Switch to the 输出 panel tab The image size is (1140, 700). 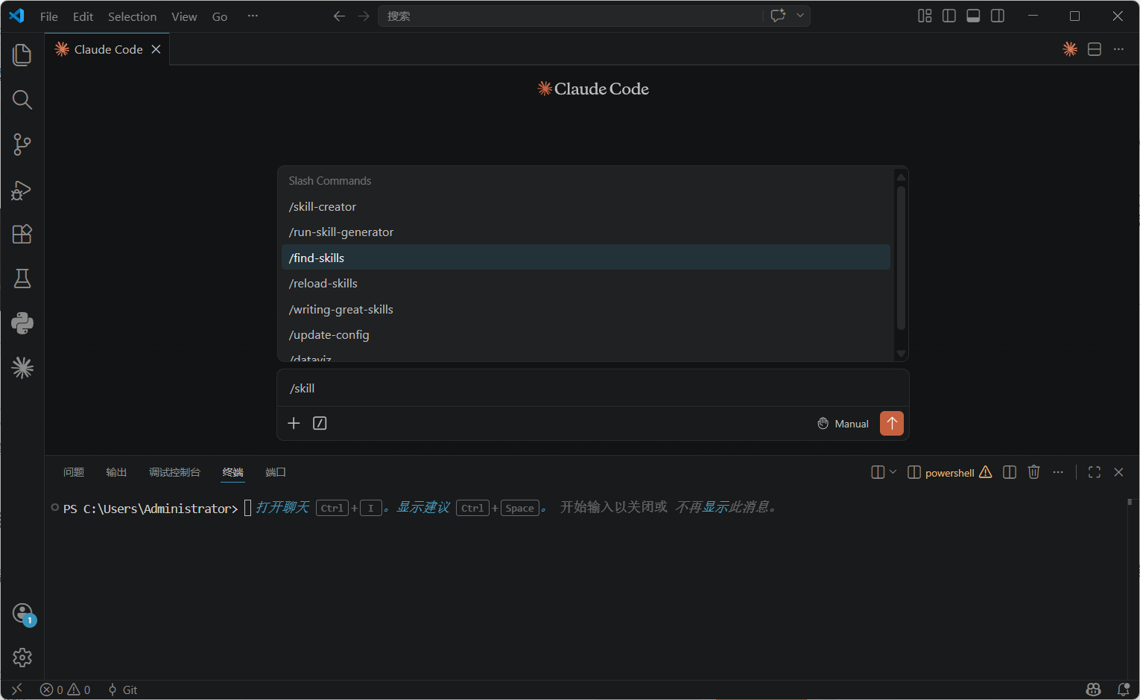click(x=116, y=472)
